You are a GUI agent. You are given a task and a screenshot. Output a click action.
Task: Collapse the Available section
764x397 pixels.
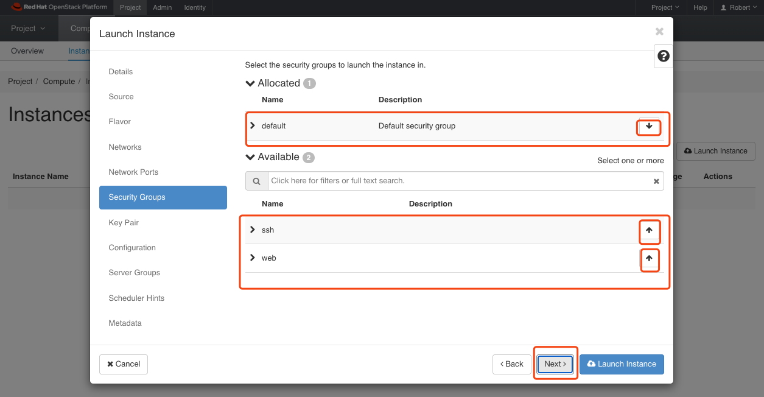click(250, 156)
